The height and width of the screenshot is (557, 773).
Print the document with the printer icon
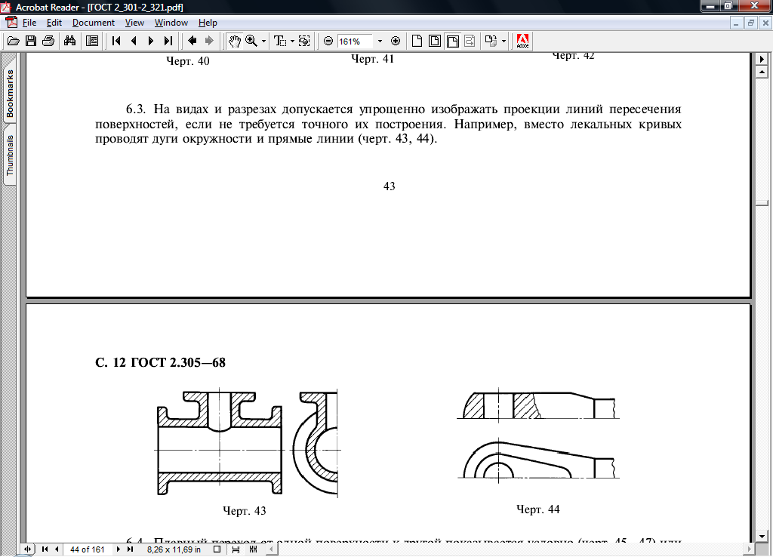(48, 42)
